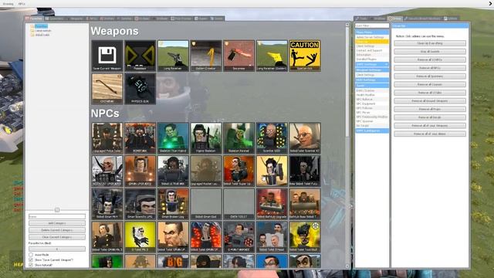Select the Golden Crowbar weapon tile
Viewport: 494px width, 278px height.
206,56
